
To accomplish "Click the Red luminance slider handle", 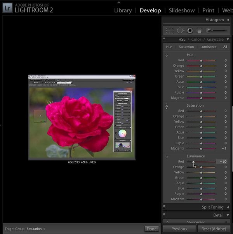I will click(193, 162).
